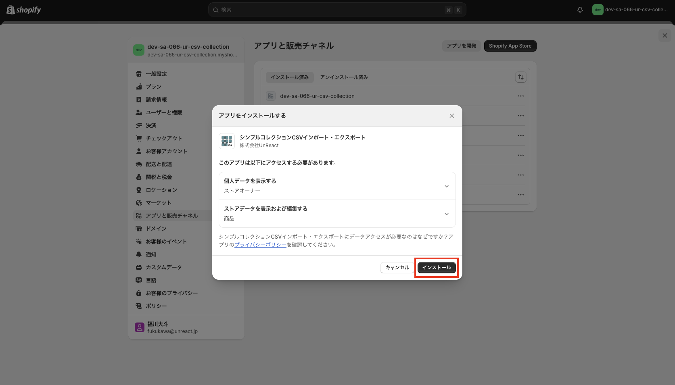Click the 言語 language icon
The height and width of the screenshot is (385, 675).
(139, 280)
